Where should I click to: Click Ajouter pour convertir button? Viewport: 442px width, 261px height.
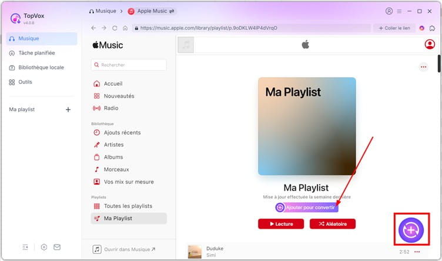pos(307,208)
